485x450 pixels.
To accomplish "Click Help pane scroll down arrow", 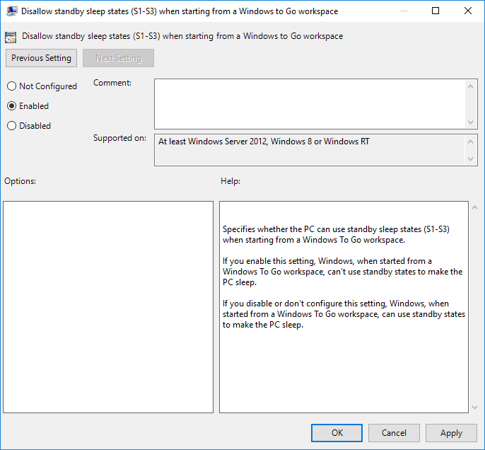I will [x=475, y=408].
